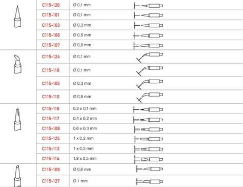Click the bevel tip shape illustration

click(17, 176)
